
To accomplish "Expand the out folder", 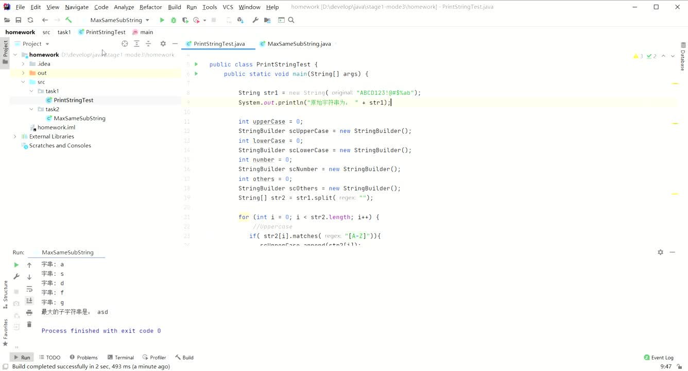I will 23,73.
